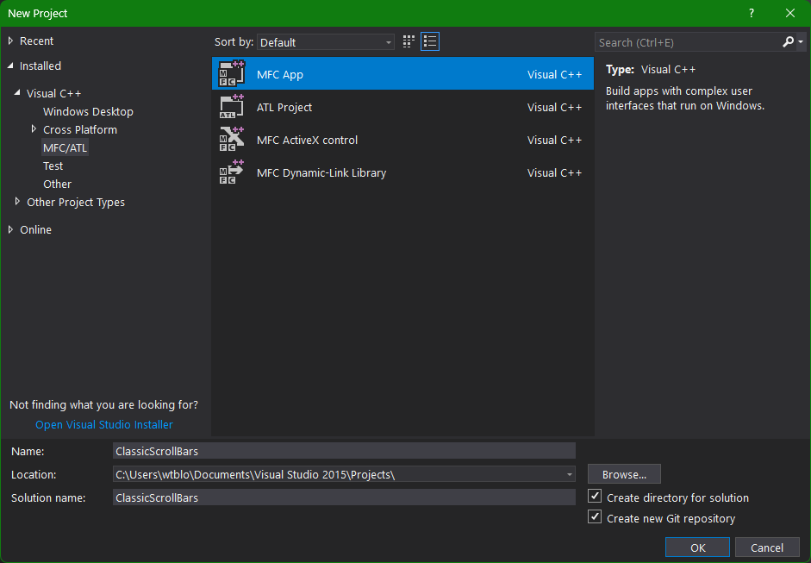Switch to medium icons list view
Viewport: 811px width, 563px height.
430,42
